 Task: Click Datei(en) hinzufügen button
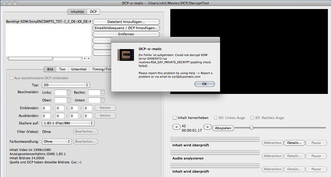point(126,22)
